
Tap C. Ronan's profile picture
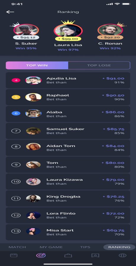(x=110, y=30)
